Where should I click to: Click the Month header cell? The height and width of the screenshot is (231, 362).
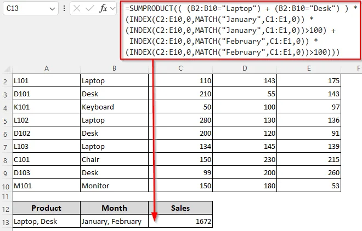pyautogui.click(x=114, y=208)
